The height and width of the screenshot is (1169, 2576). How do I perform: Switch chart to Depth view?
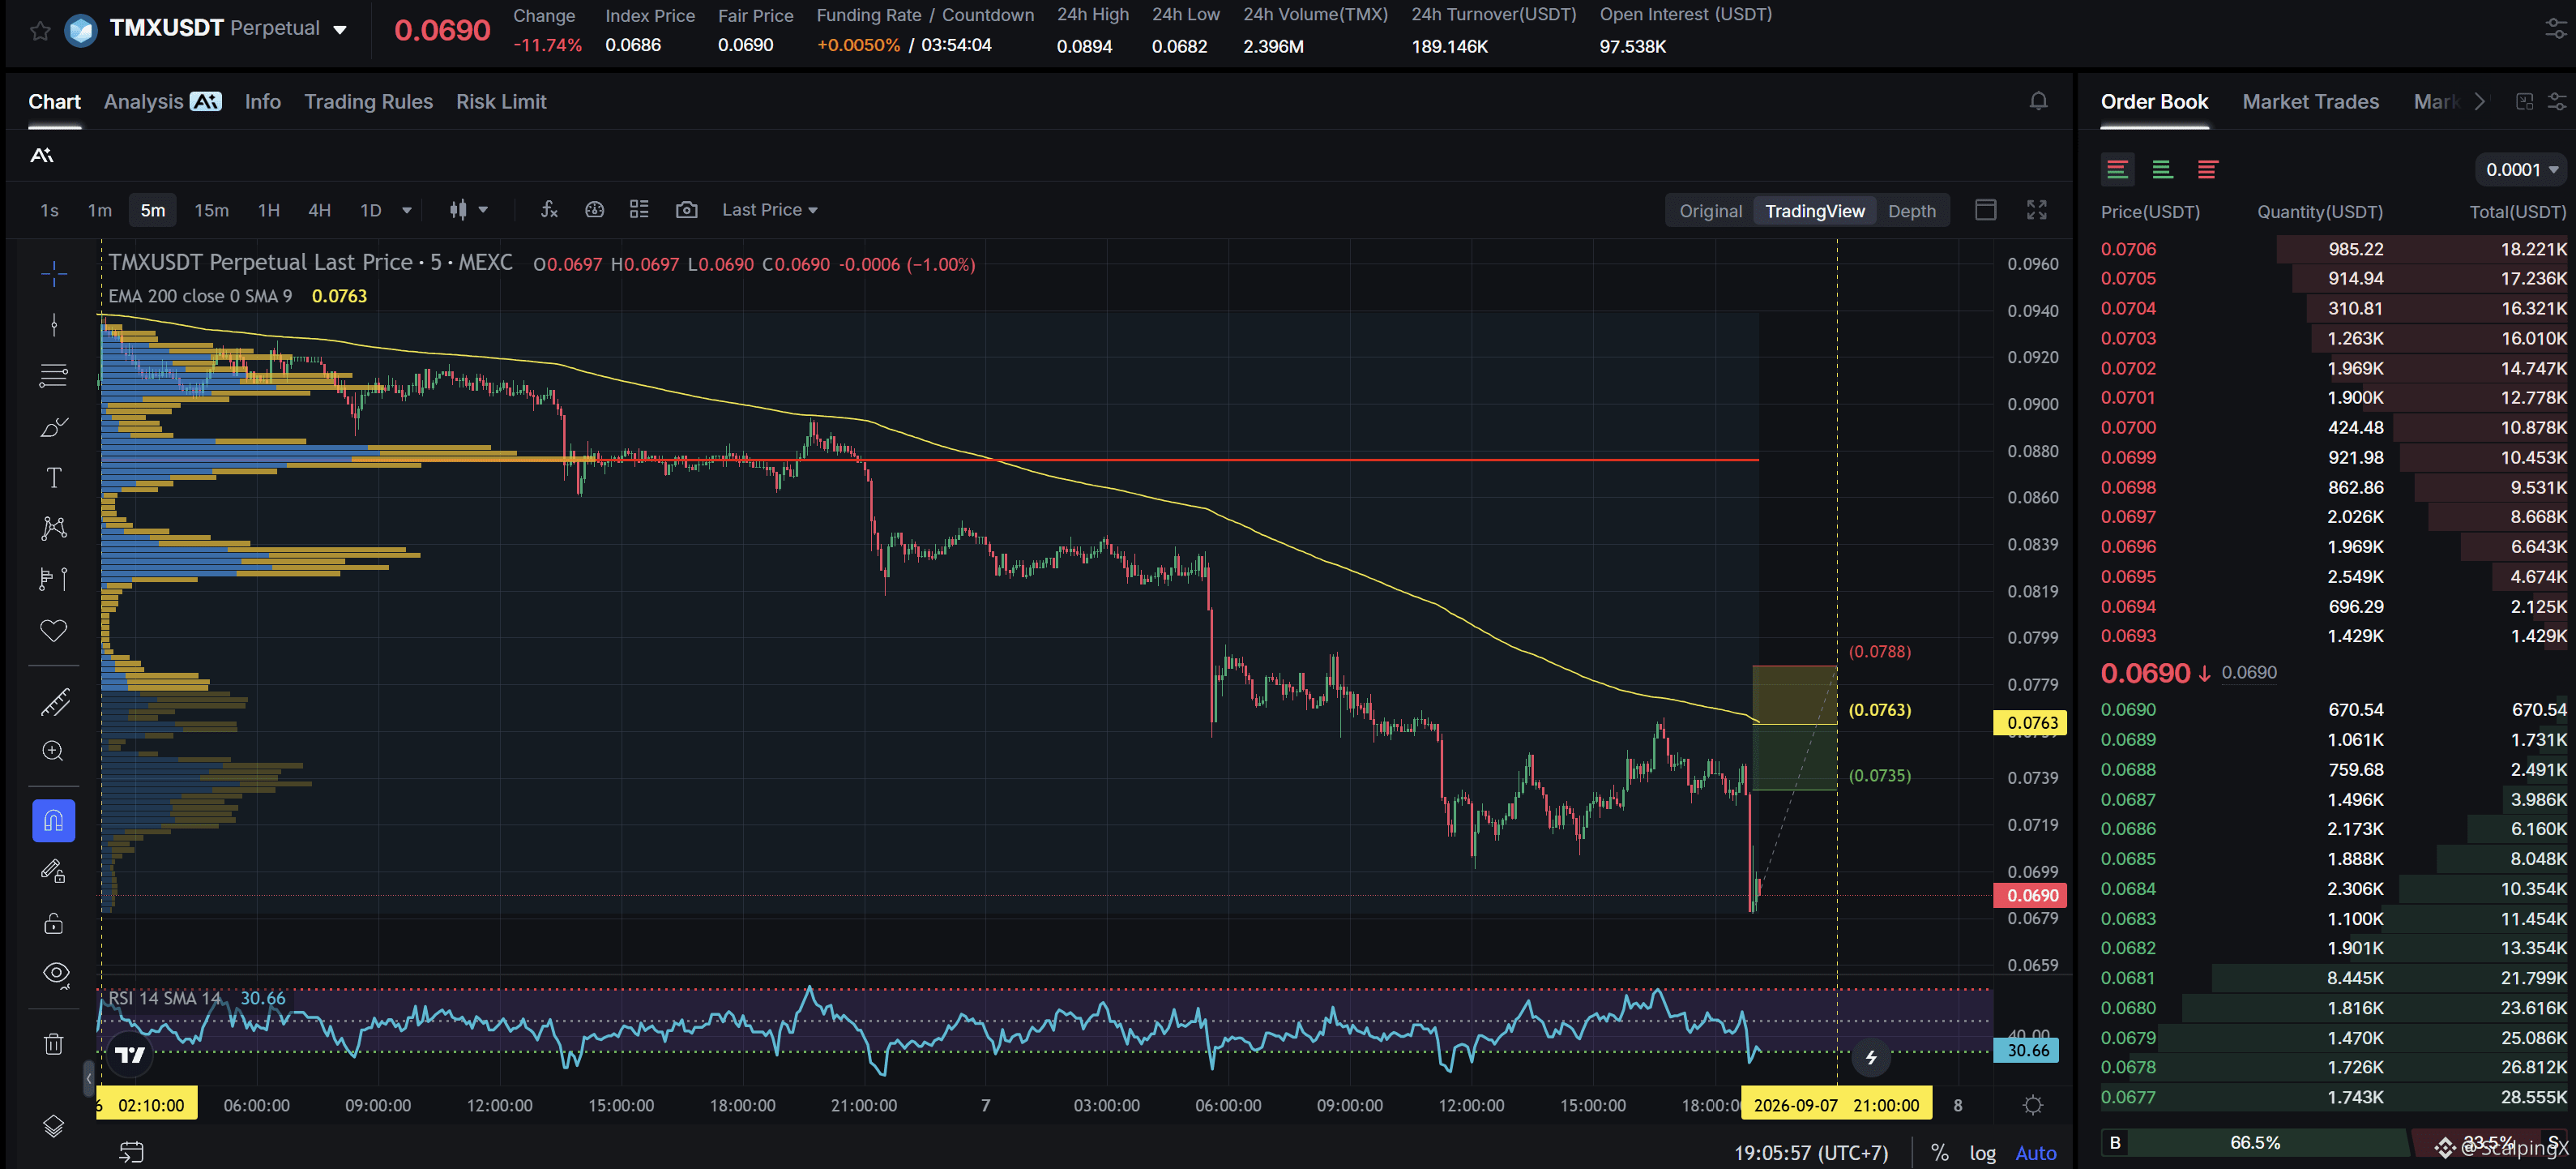coord(1911,211)
